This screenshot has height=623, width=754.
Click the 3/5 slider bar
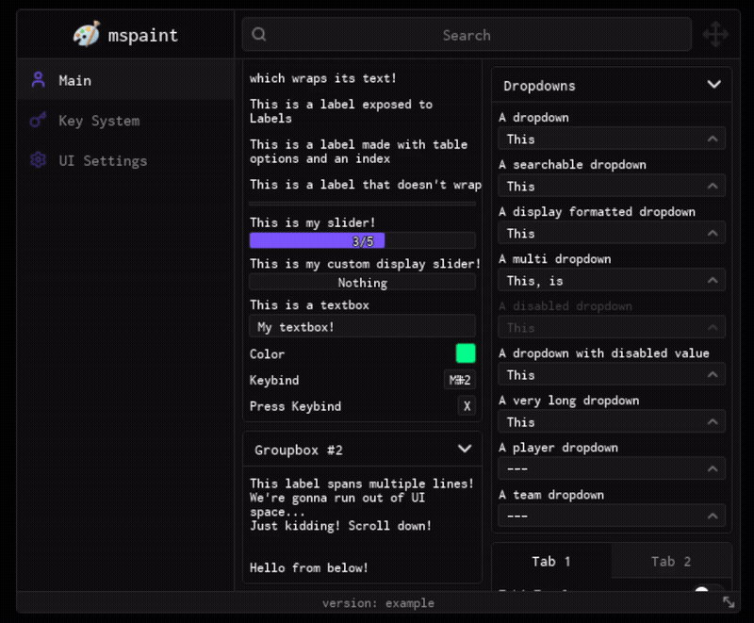click(363, 240)
